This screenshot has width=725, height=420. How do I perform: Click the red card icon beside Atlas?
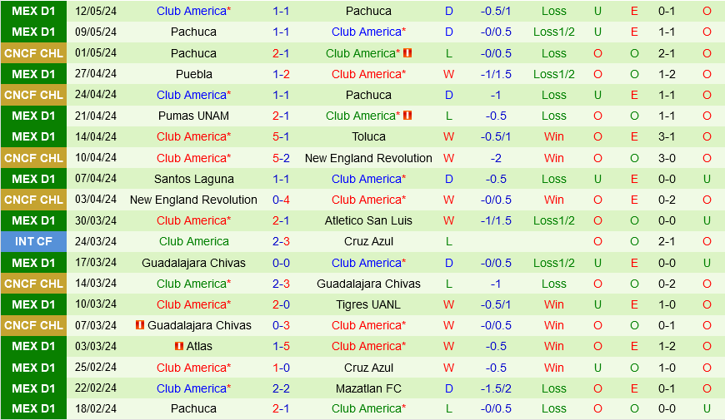point(179,346)
